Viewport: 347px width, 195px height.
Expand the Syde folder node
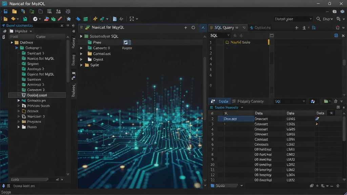coord(81,65)
